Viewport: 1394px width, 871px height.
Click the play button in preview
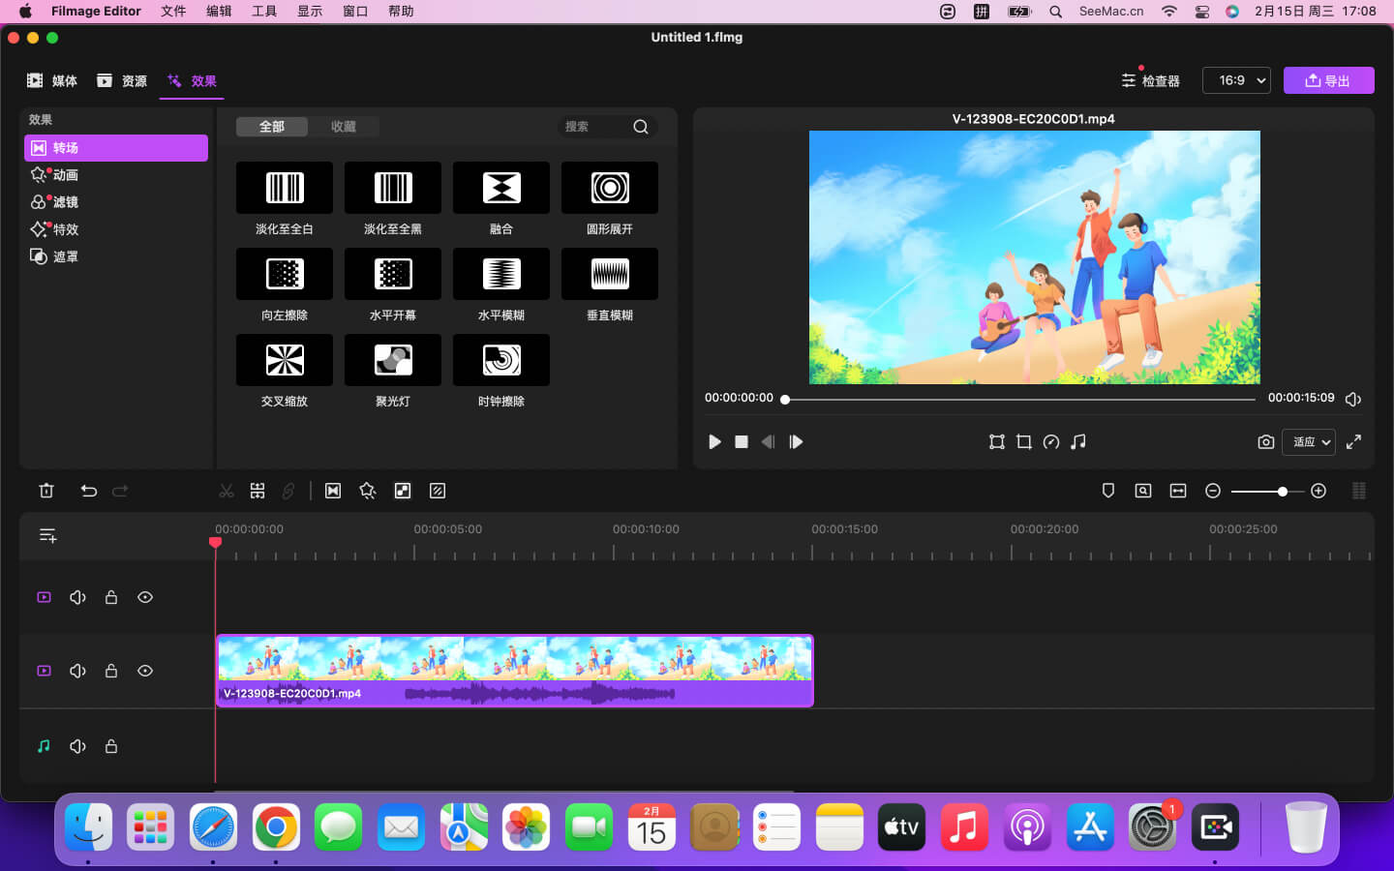click(x=714, y=442)
